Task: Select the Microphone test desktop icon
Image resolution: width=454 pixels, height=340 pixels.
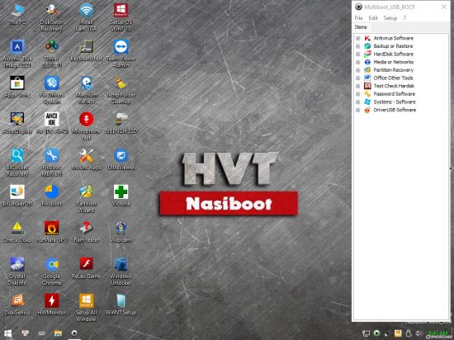Action: click(x=87, y=127)
